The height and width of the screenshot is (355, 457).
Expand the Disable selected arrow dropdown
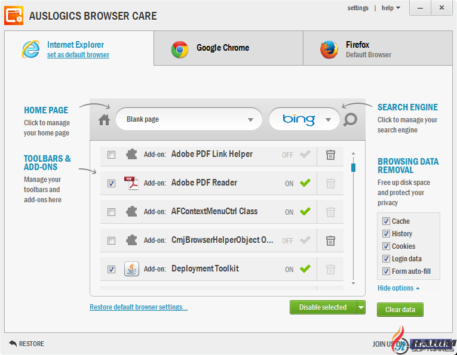click(361, 307)
